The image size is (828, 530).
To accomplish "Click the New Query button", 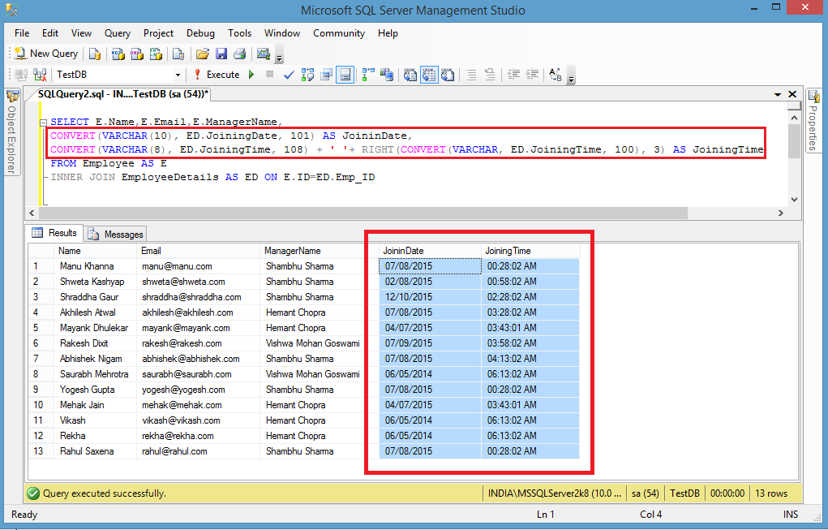I will point(46,54).
